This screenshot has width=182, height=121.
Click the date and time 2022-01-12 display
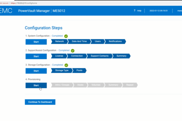point(159,11)
